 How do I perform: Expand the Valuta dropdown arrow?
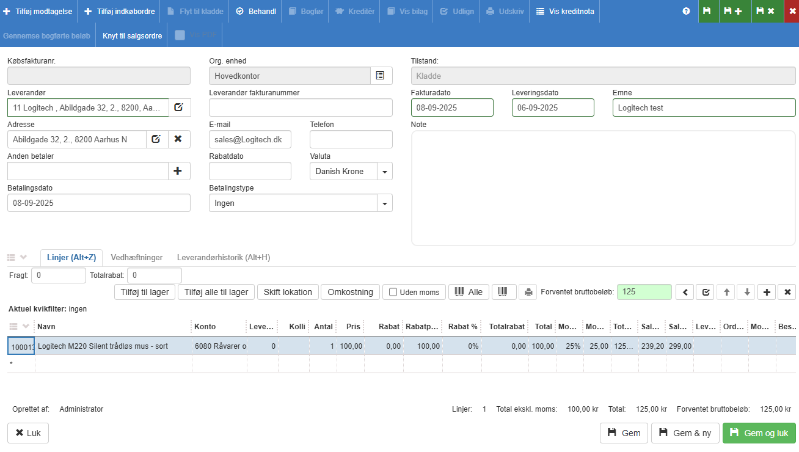[385, 172]
